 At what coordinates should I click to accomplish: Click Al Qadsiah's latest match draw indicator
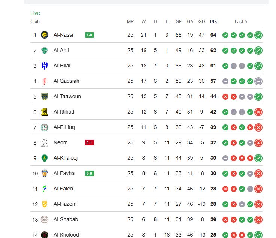point(258,81)
